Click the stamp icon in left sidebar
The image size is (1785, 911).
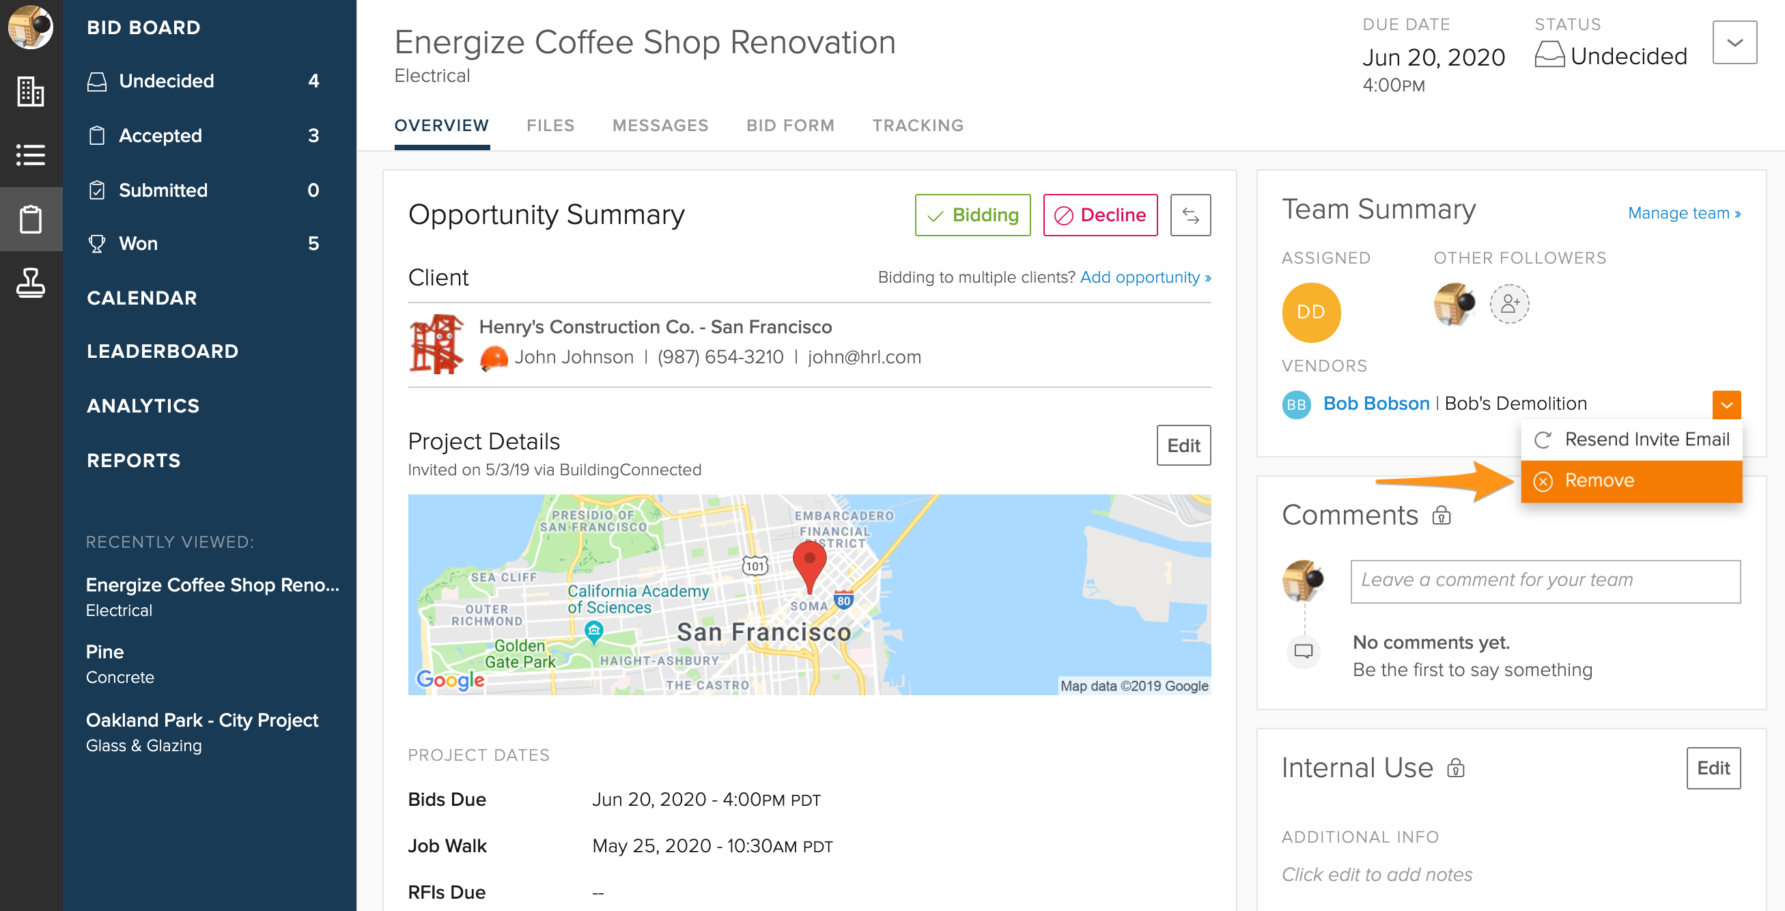point(31,282)
